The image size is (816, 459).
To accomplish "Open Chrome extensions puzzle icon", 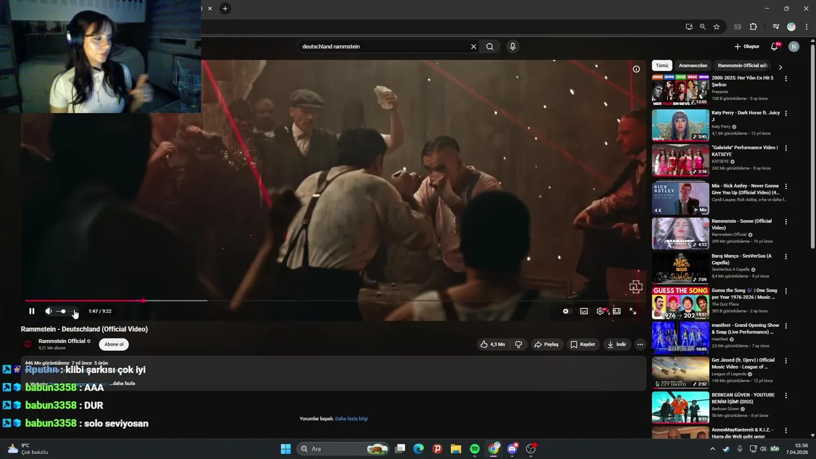I will pyautogui.click(x=753, y=27).
